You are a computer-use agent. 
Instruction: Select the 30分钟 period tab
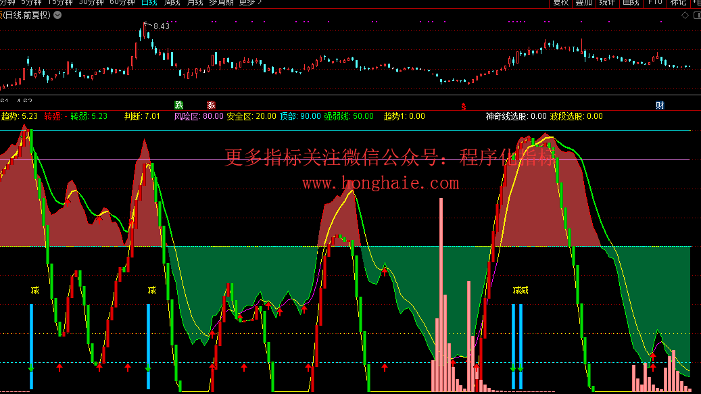(x=91, y=3)
